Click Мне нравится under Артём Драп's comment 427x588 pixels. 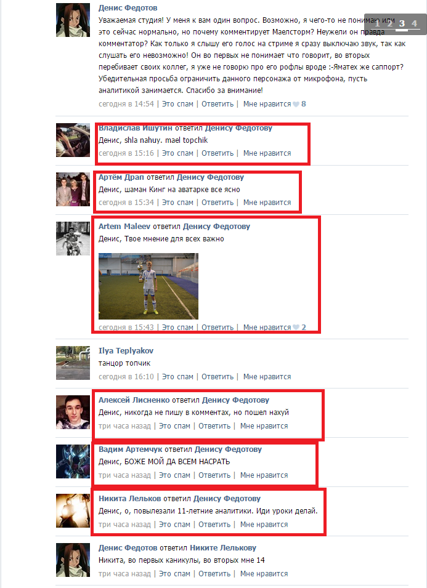pos(267,203)
